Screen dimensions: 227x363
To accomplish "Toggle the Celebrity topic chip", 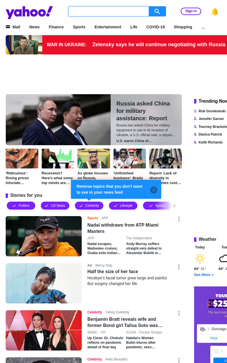I will (x=89, y=206).
